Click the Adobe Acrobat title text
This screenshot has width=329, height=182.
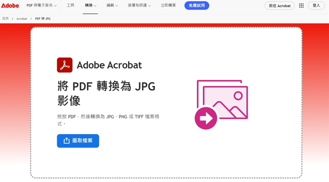coord(109,65)
